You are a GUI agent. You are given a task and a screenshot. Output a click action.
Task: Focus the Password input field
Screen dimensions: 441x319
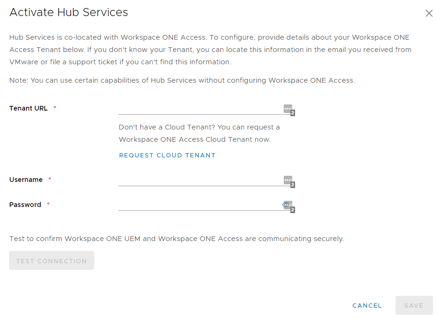click(x=199, y=205)
